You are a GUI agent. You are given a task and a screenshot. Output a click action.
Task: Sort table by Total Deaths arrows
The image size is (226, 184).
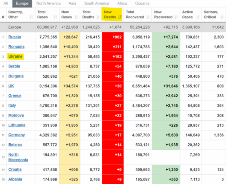(98, 17)
